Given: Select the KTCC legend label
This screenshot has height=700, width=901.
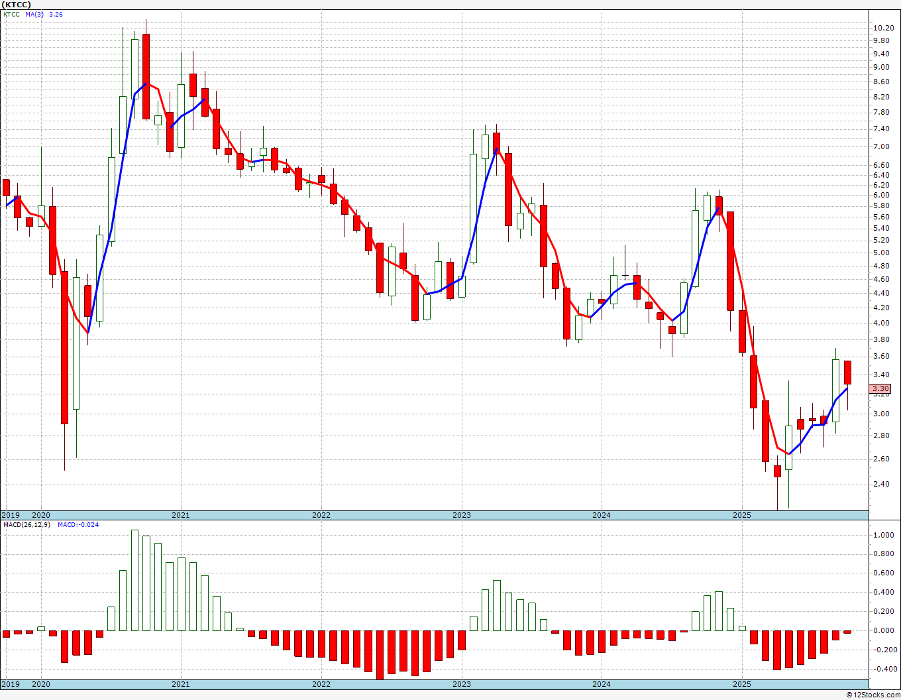Looking at the screenshot, I should point(11,14).
